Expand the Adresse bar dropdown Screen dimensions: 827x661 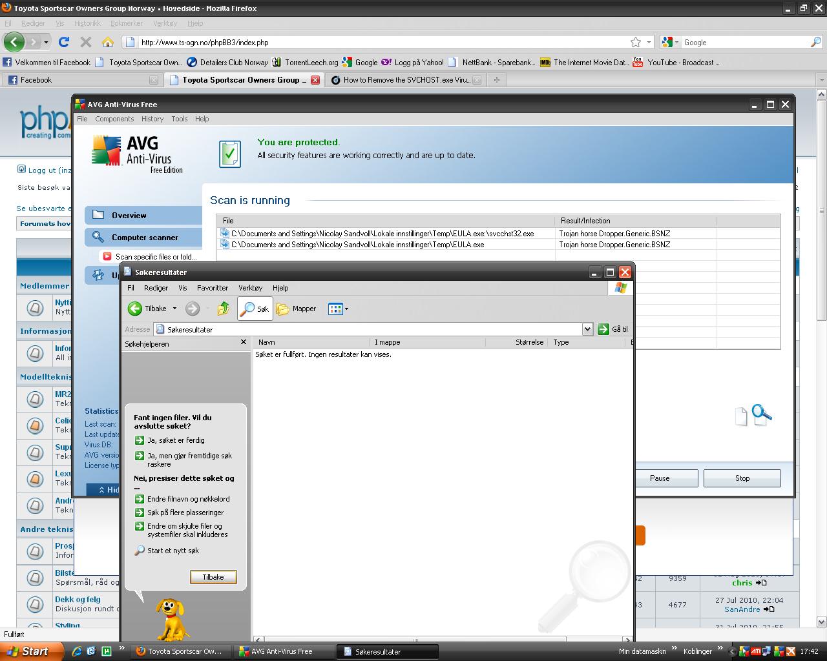point(587,329)
